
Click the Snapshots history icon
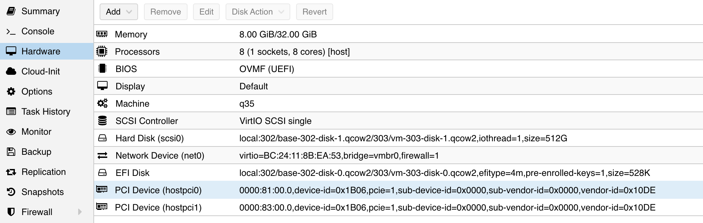[x=11, y=192]
